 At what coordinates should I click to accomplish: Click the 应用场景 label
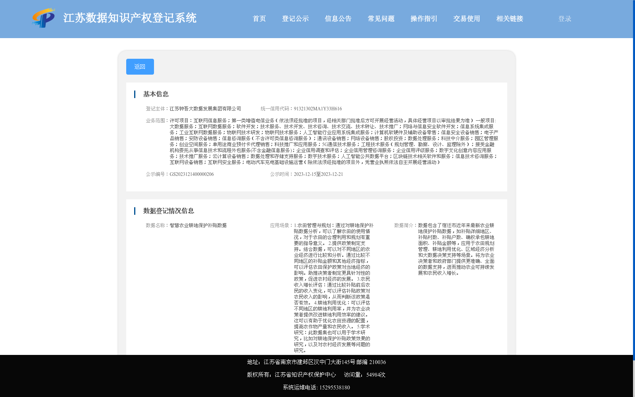click(x=282, y=225)
